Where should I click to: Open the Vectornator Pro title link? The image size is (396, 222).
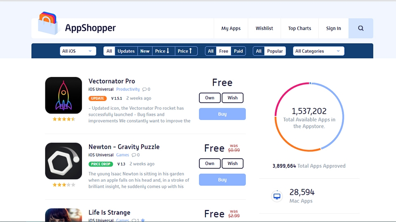(112, 81)
